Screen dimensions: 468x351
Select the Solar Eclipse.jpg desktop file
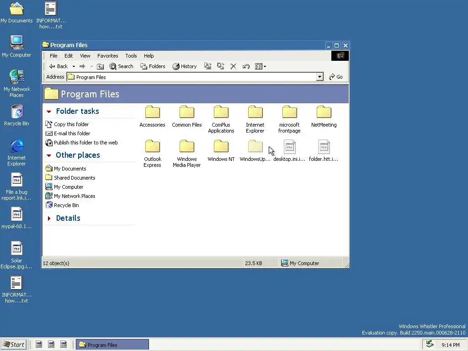16,255
